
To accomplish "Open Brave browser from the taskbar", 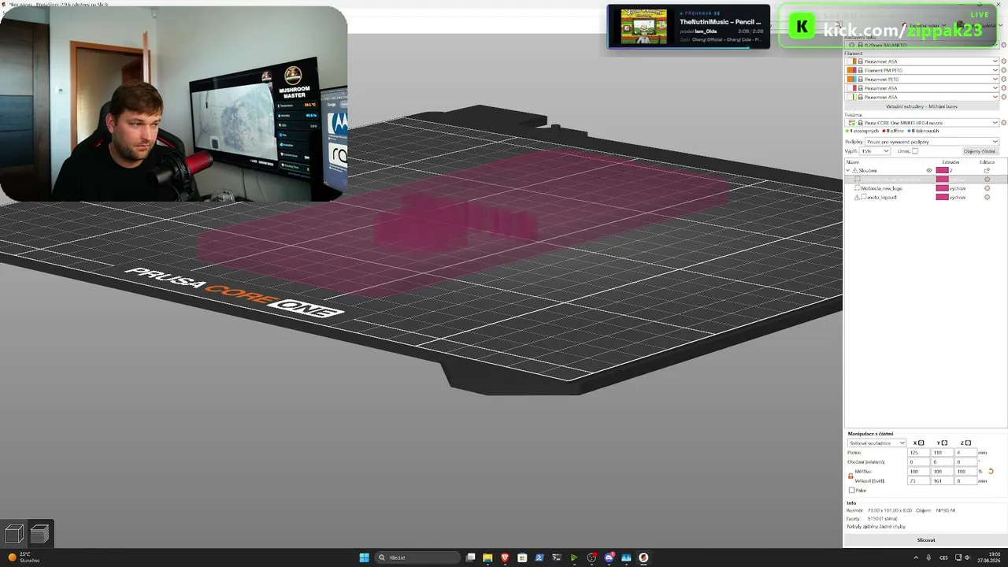I will pos(505,558).
